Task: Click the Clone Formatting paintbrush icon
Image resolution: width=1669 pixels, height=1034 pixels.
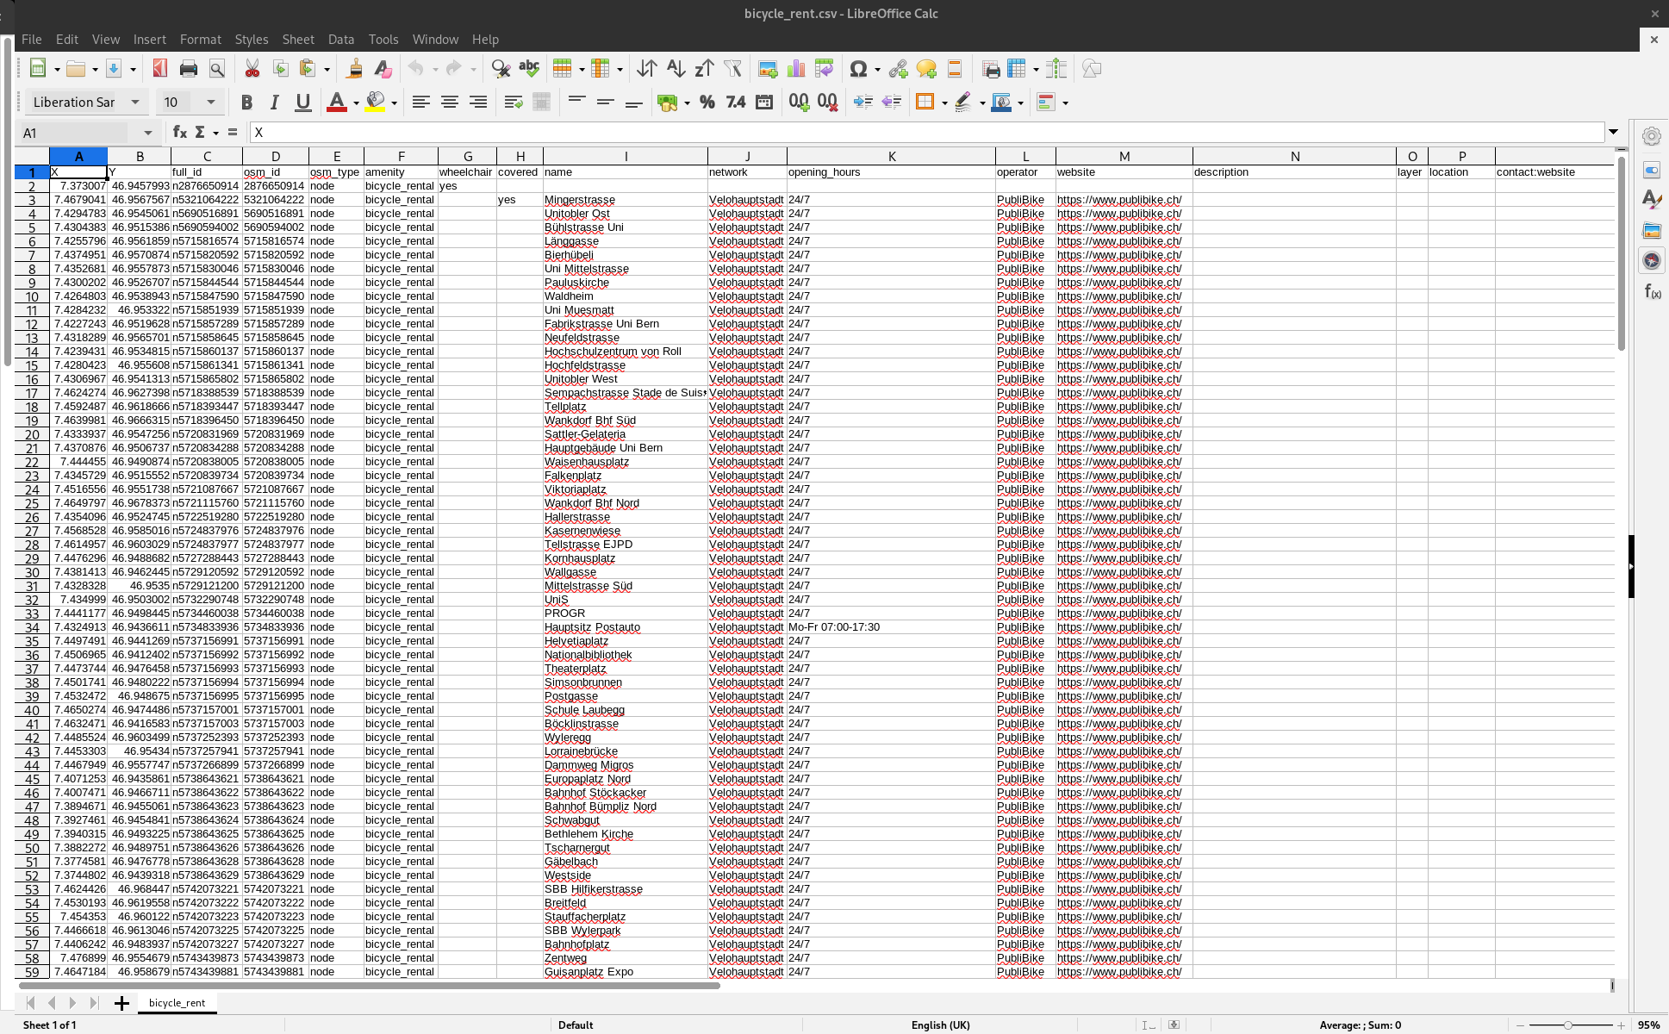Action: pos(354,69)
